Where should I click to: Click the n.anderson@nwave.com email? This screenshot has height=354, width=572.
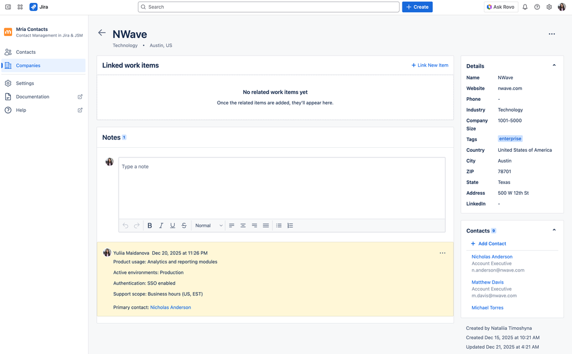[x=498, y=270]
